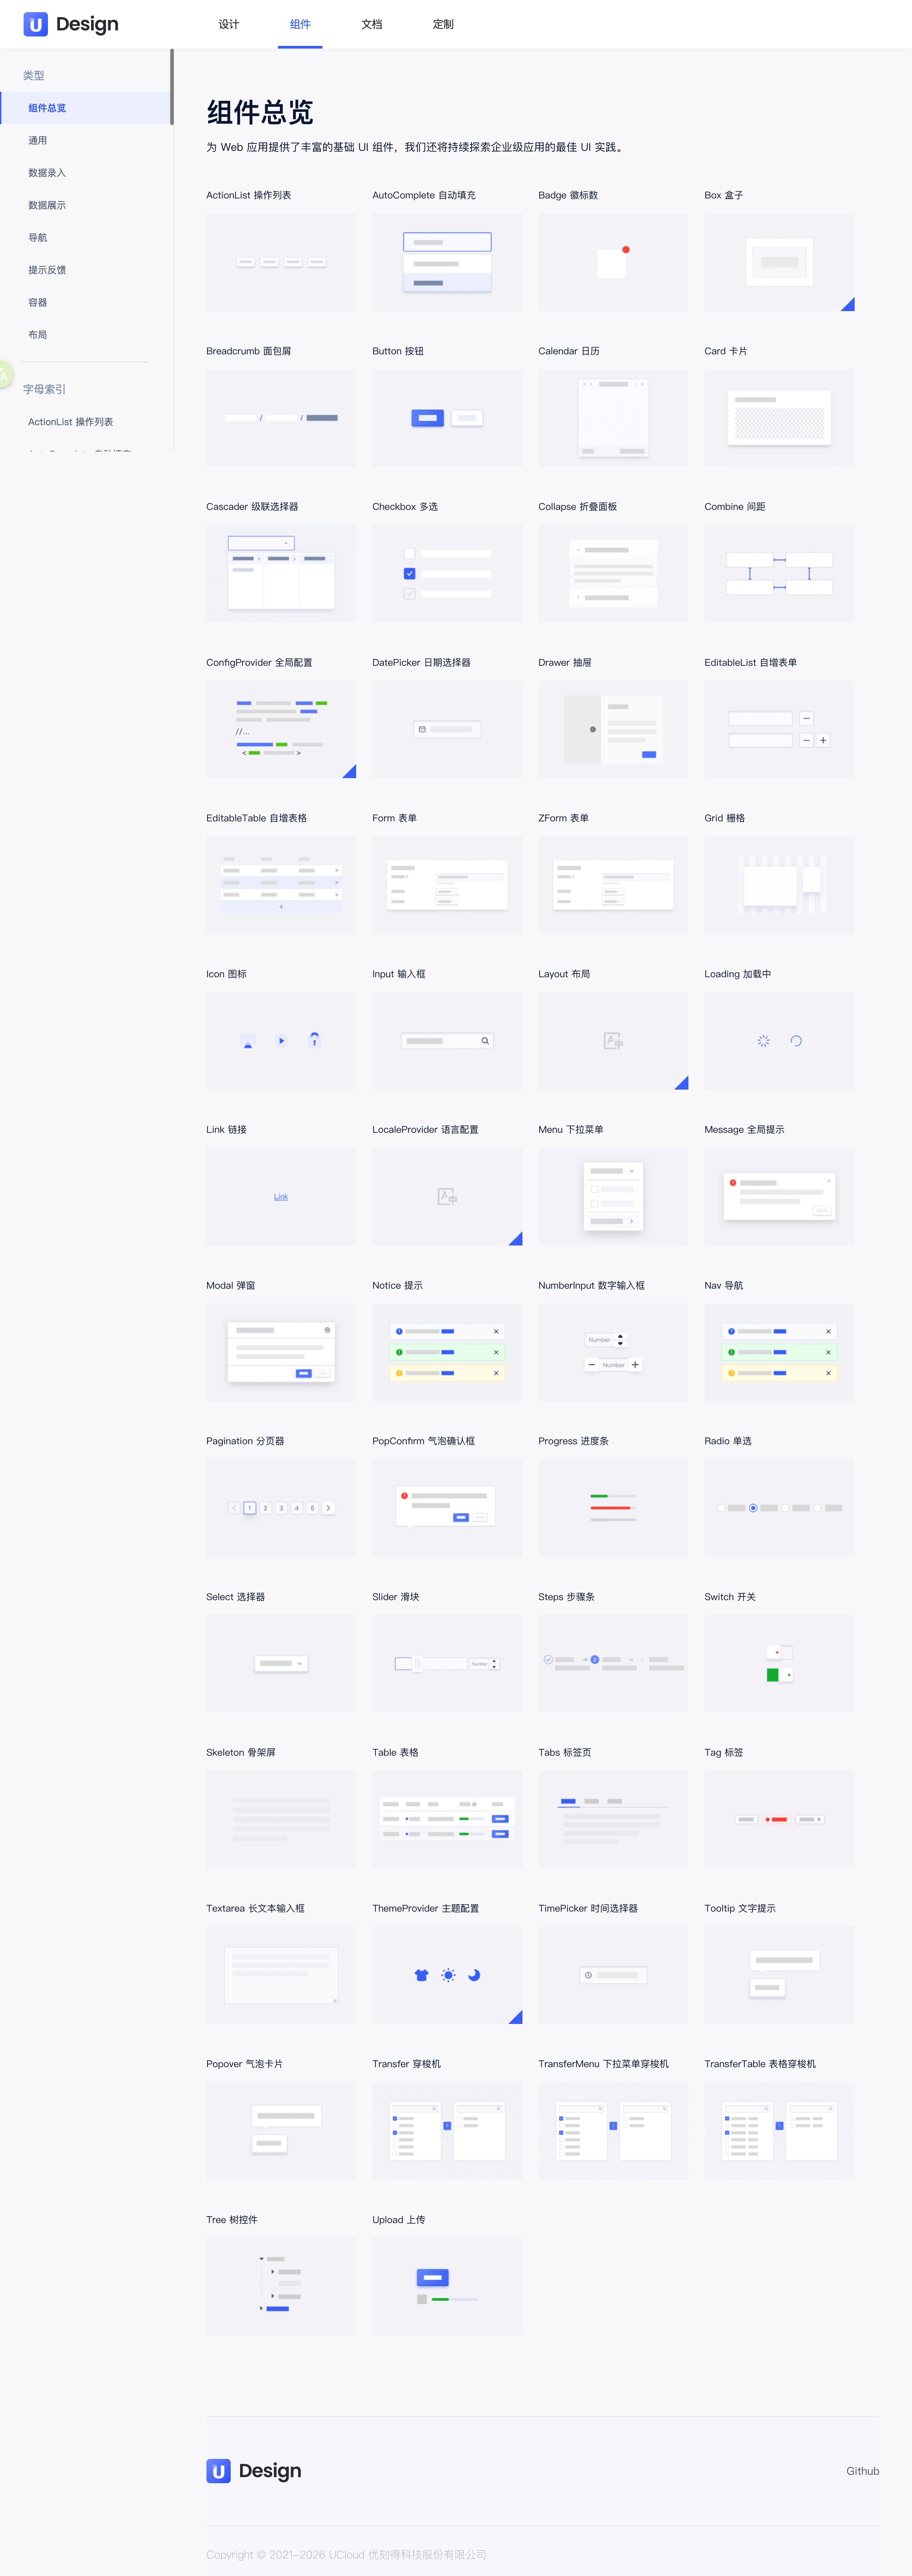This screenshot has height=2576, width=912.
Task: Click the Badge 徽标数 preview thumbnail
Action: (x=613, y=262)
